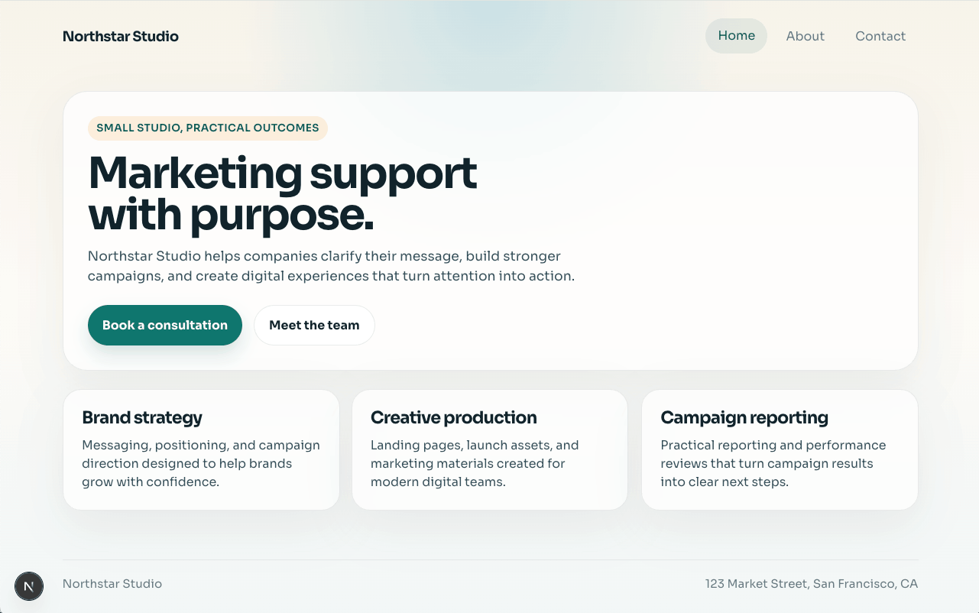Viewport: 979px width, 613px height.
Task: Click Book a consultation
Action: coord(164,325)
